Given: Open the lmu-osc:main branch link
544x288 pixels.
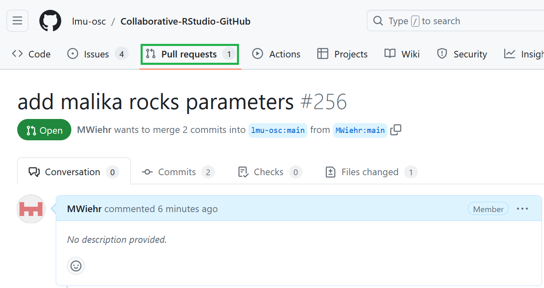Looking at the screenshot, I should pos(278,130).
